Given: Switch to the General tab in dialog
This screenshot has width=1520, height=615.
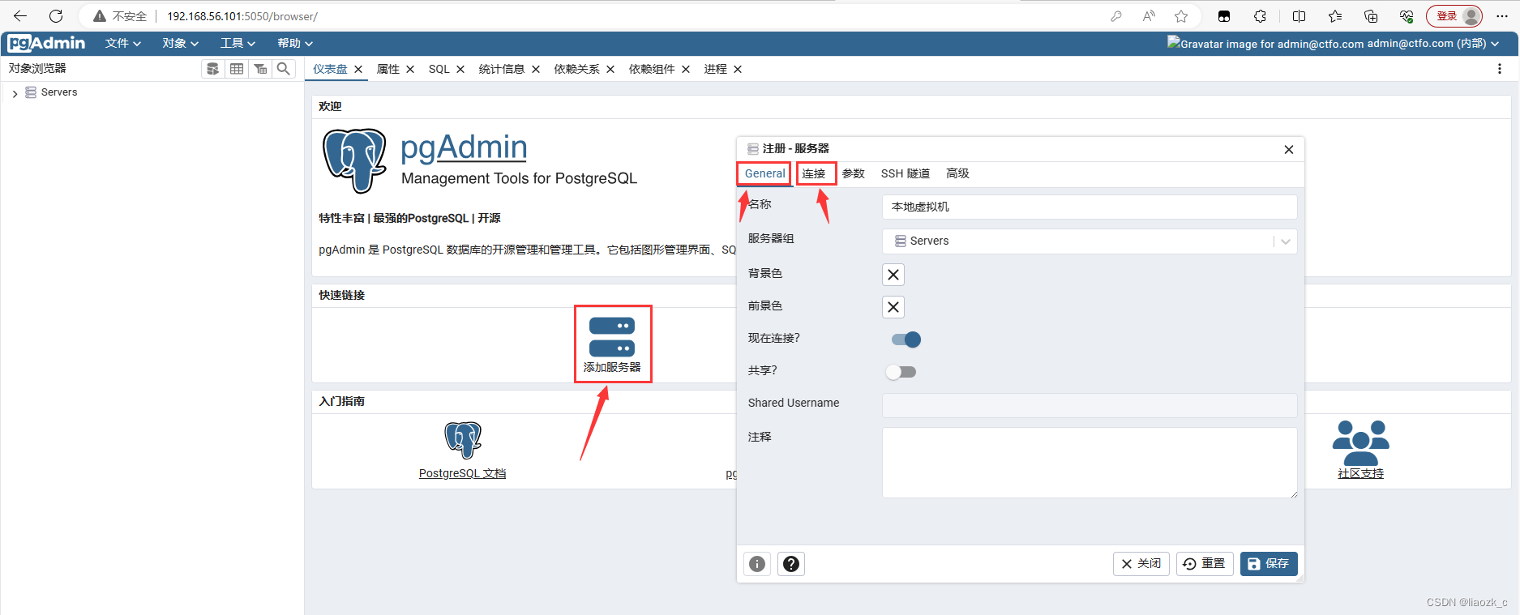Looking at the screenshot, I should coord(764,173).
